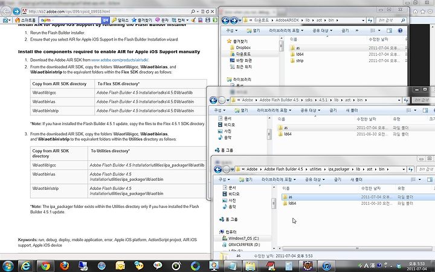Click the daum search input field
Viewport: 435px width, 272px height.
pyautogui.click(x=70, y=20)
